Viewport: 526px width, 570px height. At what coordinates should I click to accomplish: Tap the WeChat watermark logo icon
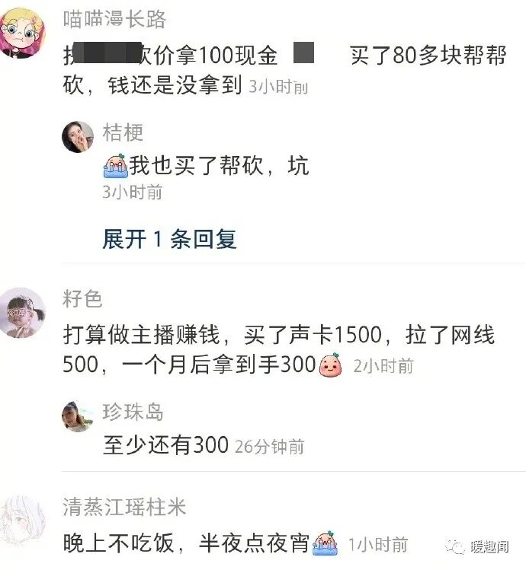[455, 546]
